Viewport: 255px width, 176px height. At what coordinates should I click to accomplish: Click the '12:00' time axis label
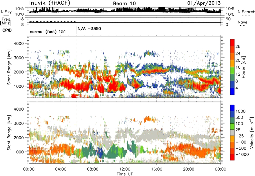(x=125, y=169)
